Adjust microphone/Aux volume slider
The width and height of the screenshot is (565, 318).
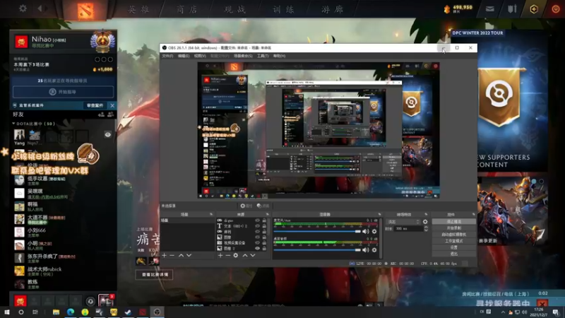tap(317, 232)
